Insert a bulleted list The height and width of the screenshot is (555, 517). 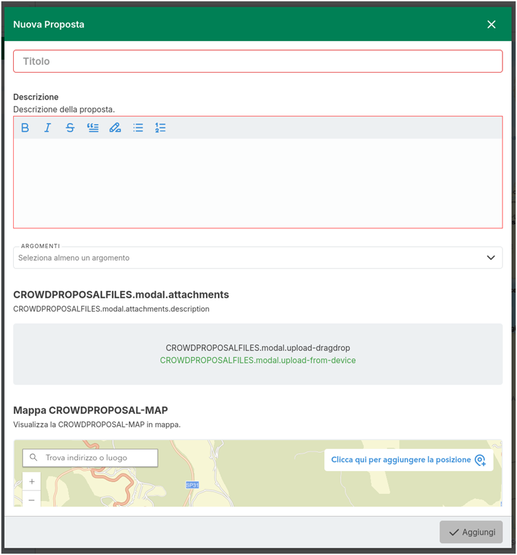pyautogui.click(x=138, y=128)
